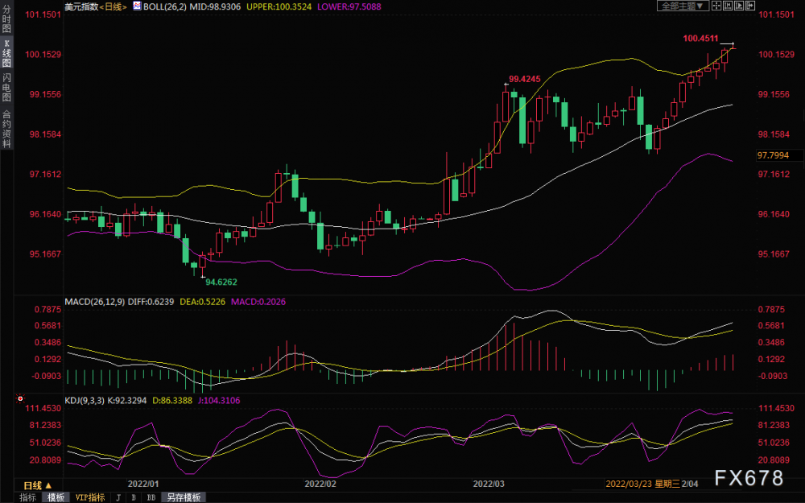The height and width of the screenshot is (503, 805).
Task: Click the red dot icon beside KDJ
Action: point(20,398)
